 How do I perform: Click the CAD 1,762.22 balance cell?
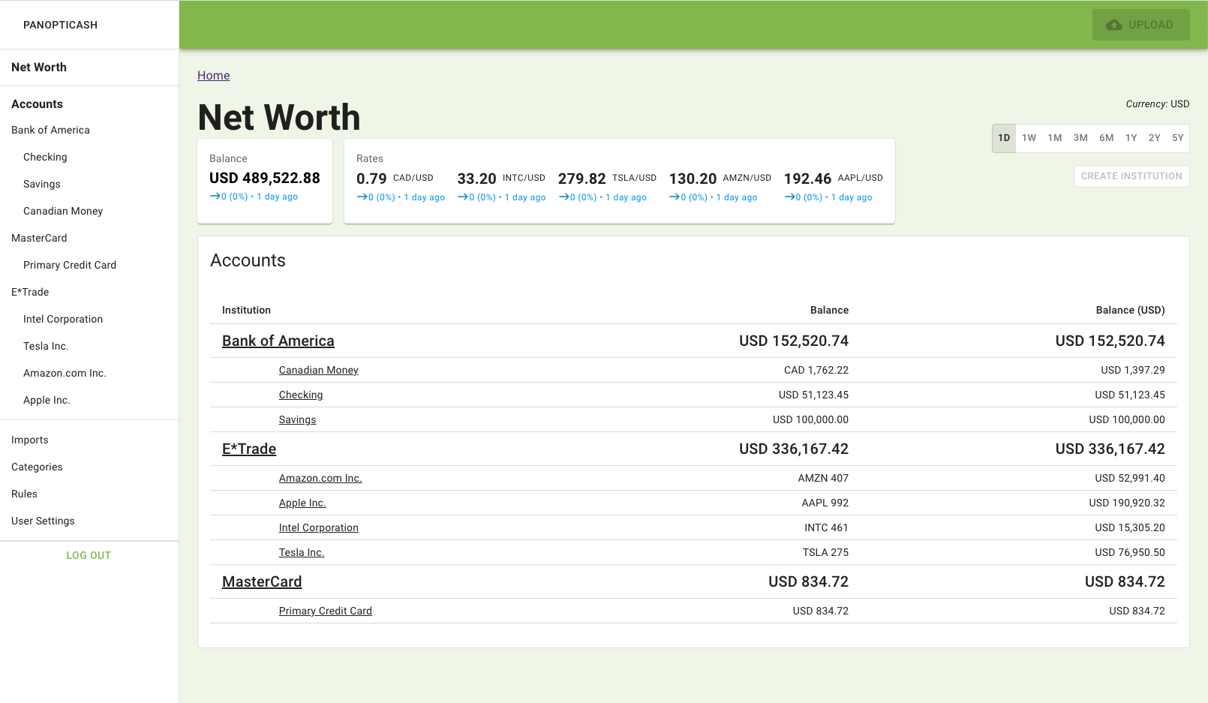pos(816,370)
